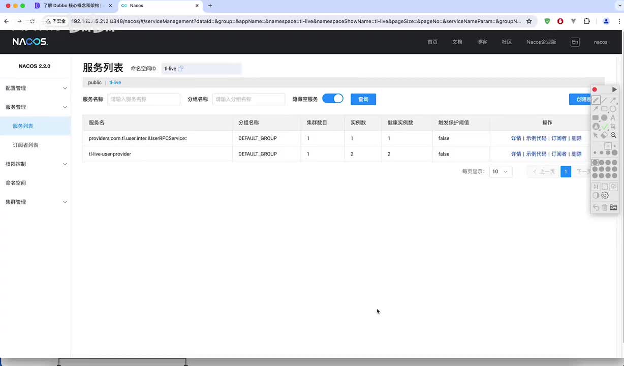Open 社区 in the top navigation

tap(507, 42)
